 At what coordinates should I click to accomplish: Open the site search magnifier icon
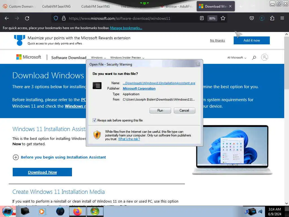[x=254, y=58]
